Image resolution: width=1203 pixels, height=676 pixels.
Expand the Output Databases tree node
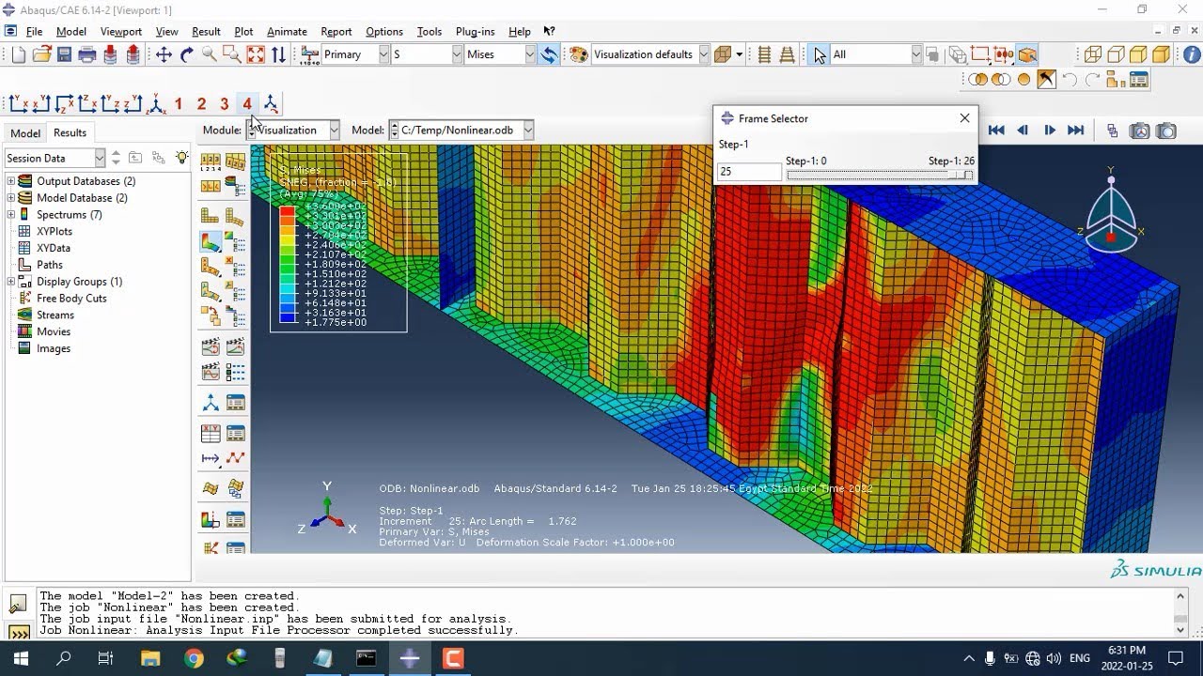point(11,181)
